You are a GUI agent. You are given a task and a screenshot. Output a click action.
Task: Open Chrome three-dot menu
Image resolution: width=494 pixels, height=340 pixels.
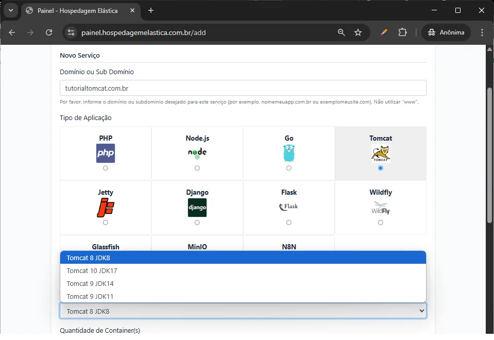tap(482, 32)
